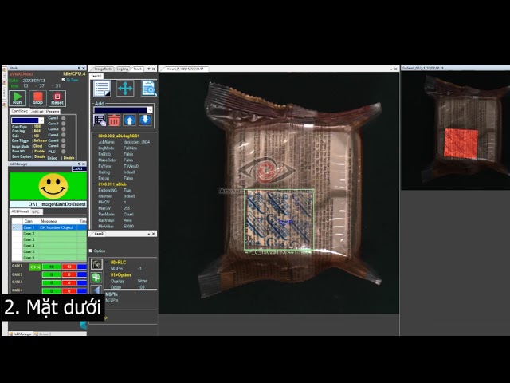The width and height of the screenshot is (510, 383).
Task: Click the CAM1 red count showing 13
Action: point(69,267)
